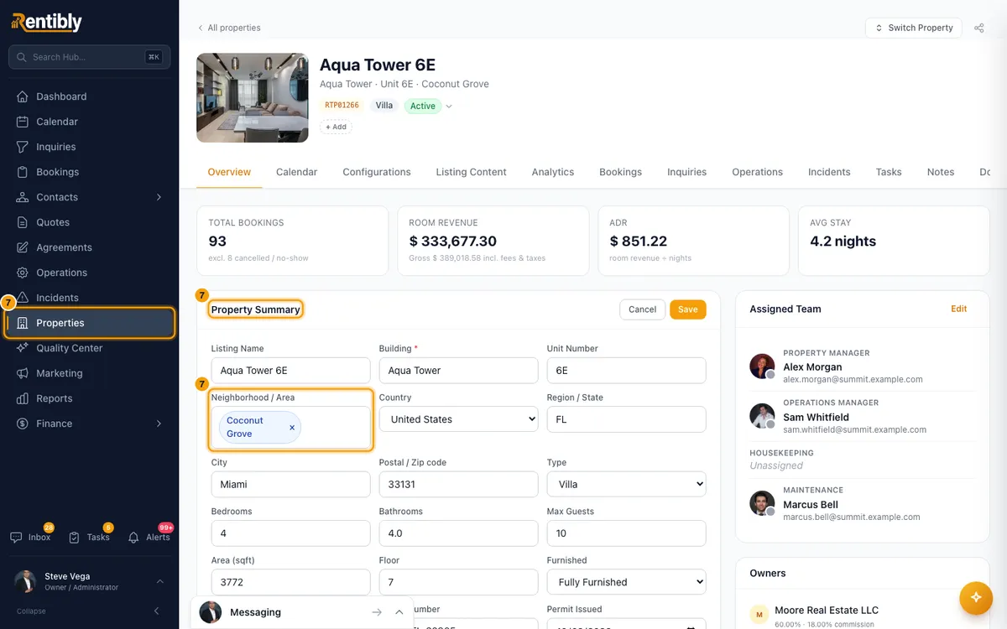1007x629 pixels.
Task: Open Reports in the sidebar
Action: pyautogui.click(x=90, y=398)
